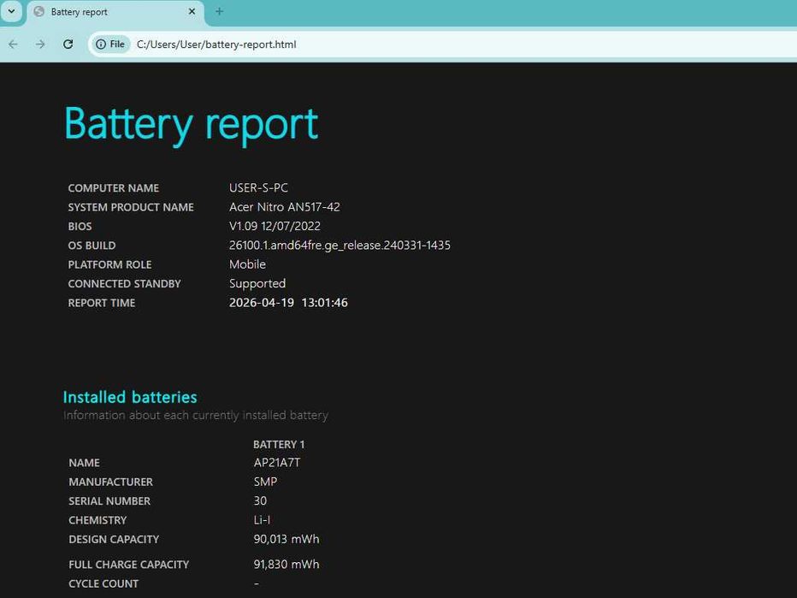This screenshot has height=598, width=797.
Task: Click the platform role value Mobile
Action: click(247, 264)
